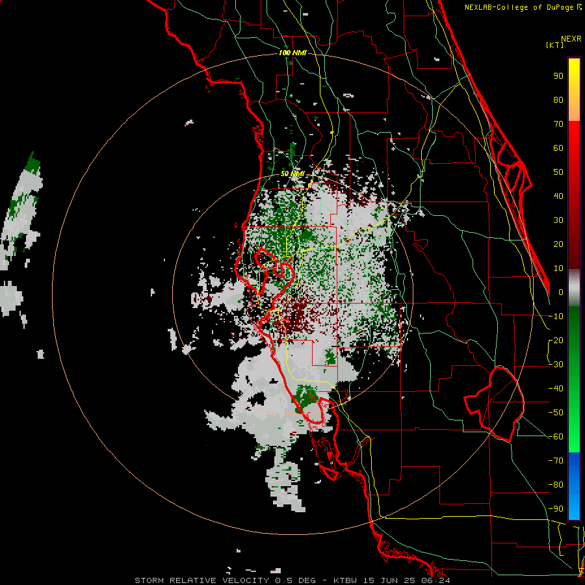Click the 50 value on the color scale
This screenshot has height=585, width=585.
click(558, 172)
